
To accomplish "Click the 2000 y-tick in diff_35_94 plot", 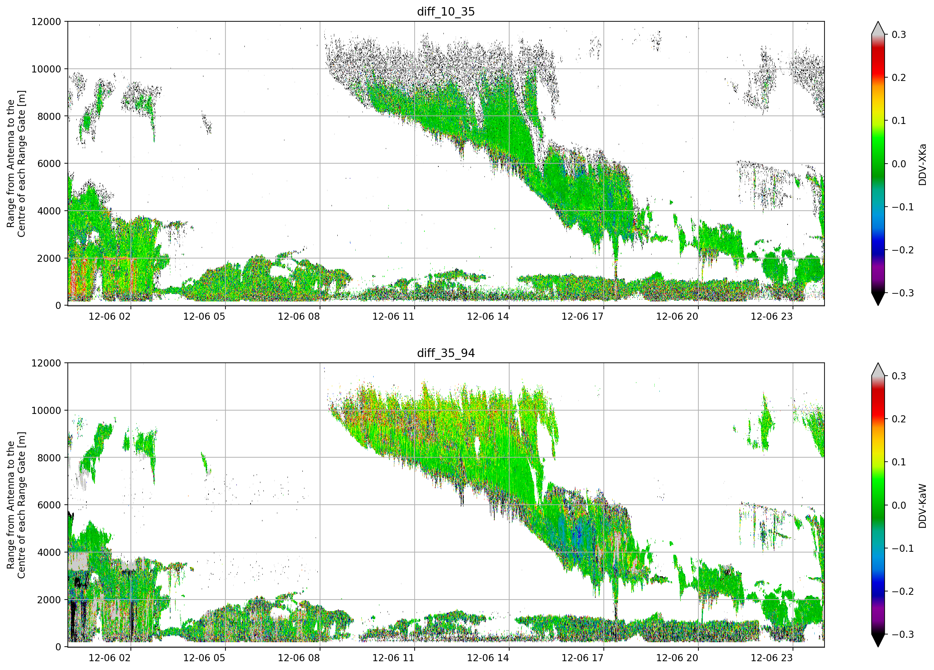I will [49, 600].
